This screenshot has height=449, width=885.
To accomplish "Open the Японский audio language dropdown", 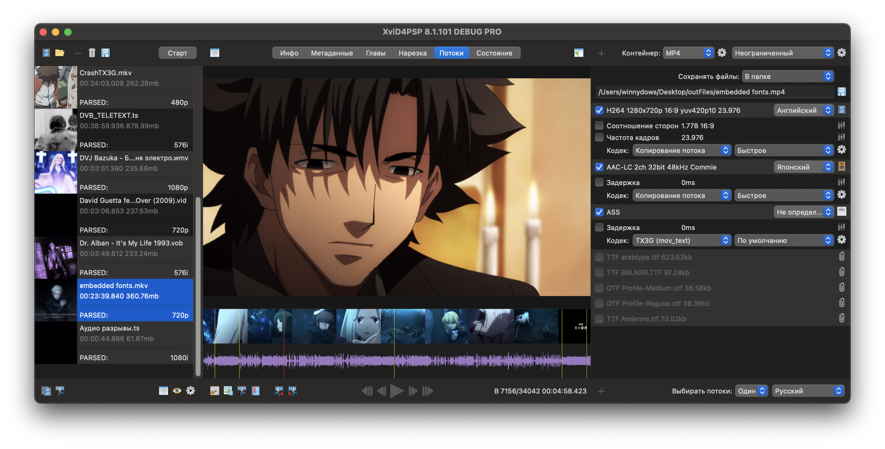I will (803, 167).
